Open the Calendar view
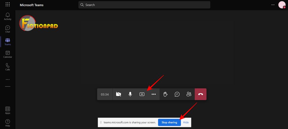Image resolution: width=288 pixels, height=129 pixels. [x=7, y=54]
